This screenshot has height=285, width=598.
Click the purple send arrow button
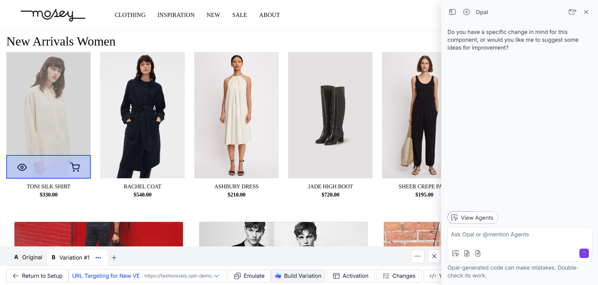click(584, 253)
